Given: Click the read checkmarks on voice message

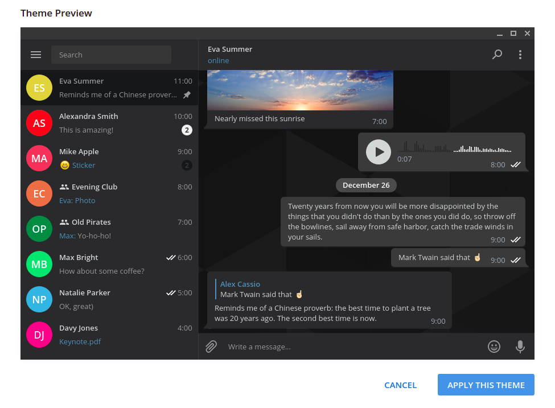Looking at the screenshot, I should click(516, 164).
